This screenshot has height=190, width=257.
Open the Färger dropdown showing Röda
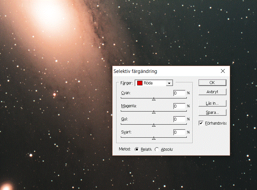point(154,83)
